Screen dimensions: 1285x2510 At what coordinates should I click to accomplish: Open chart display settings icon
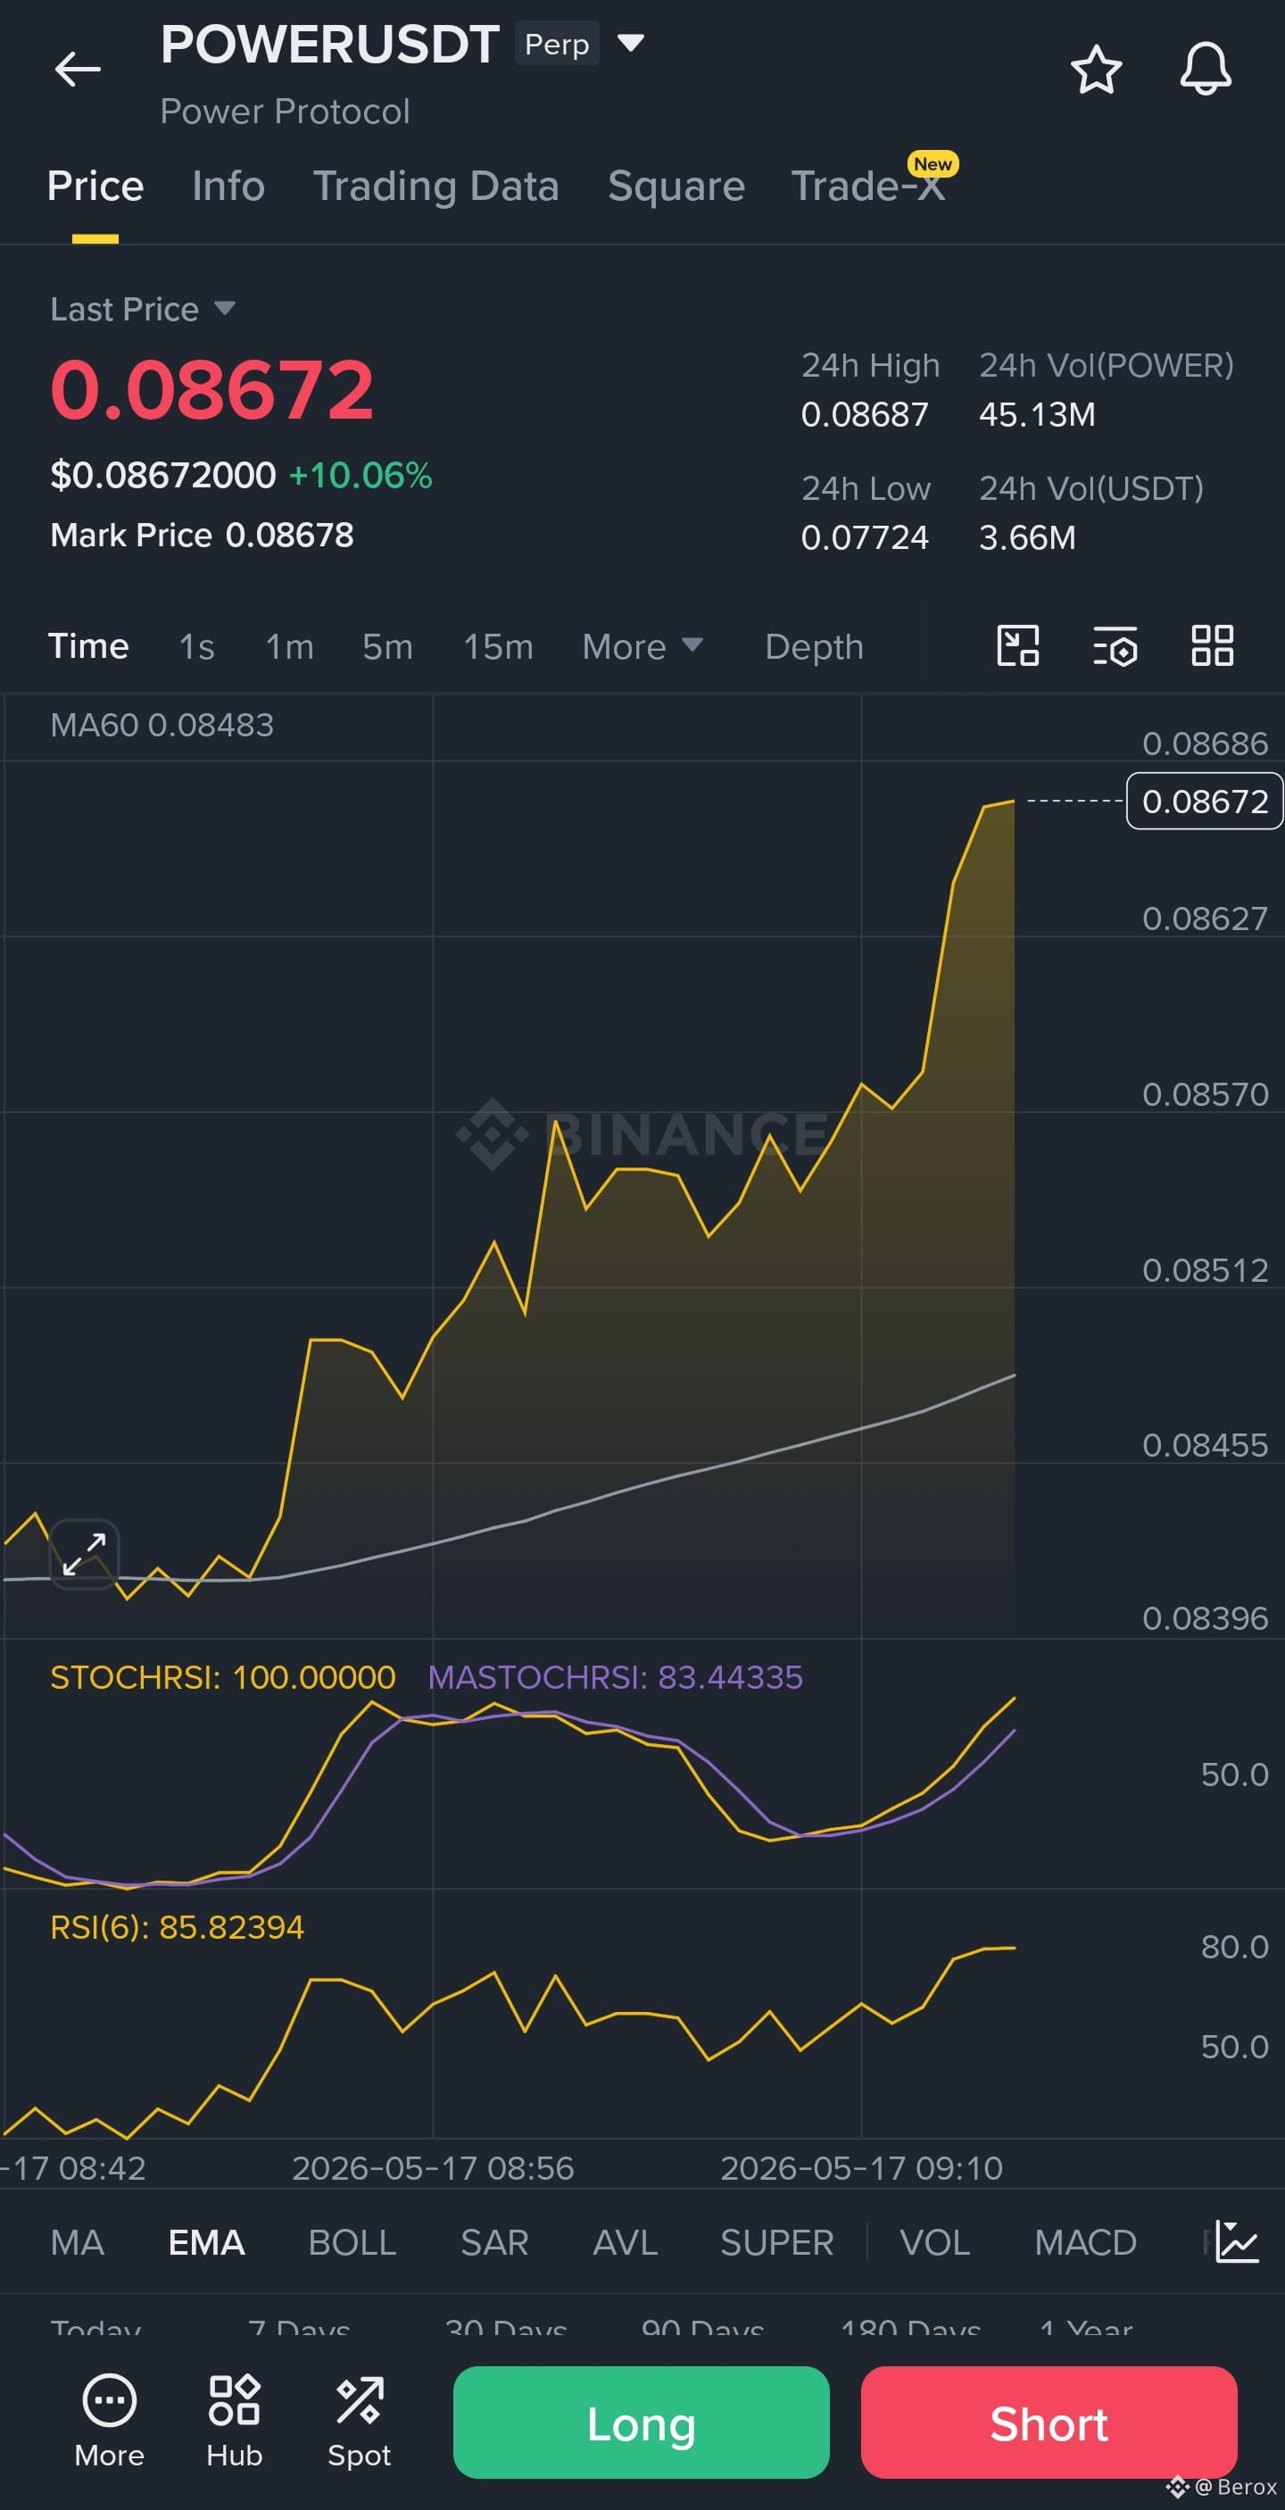tap(1115, 645)
